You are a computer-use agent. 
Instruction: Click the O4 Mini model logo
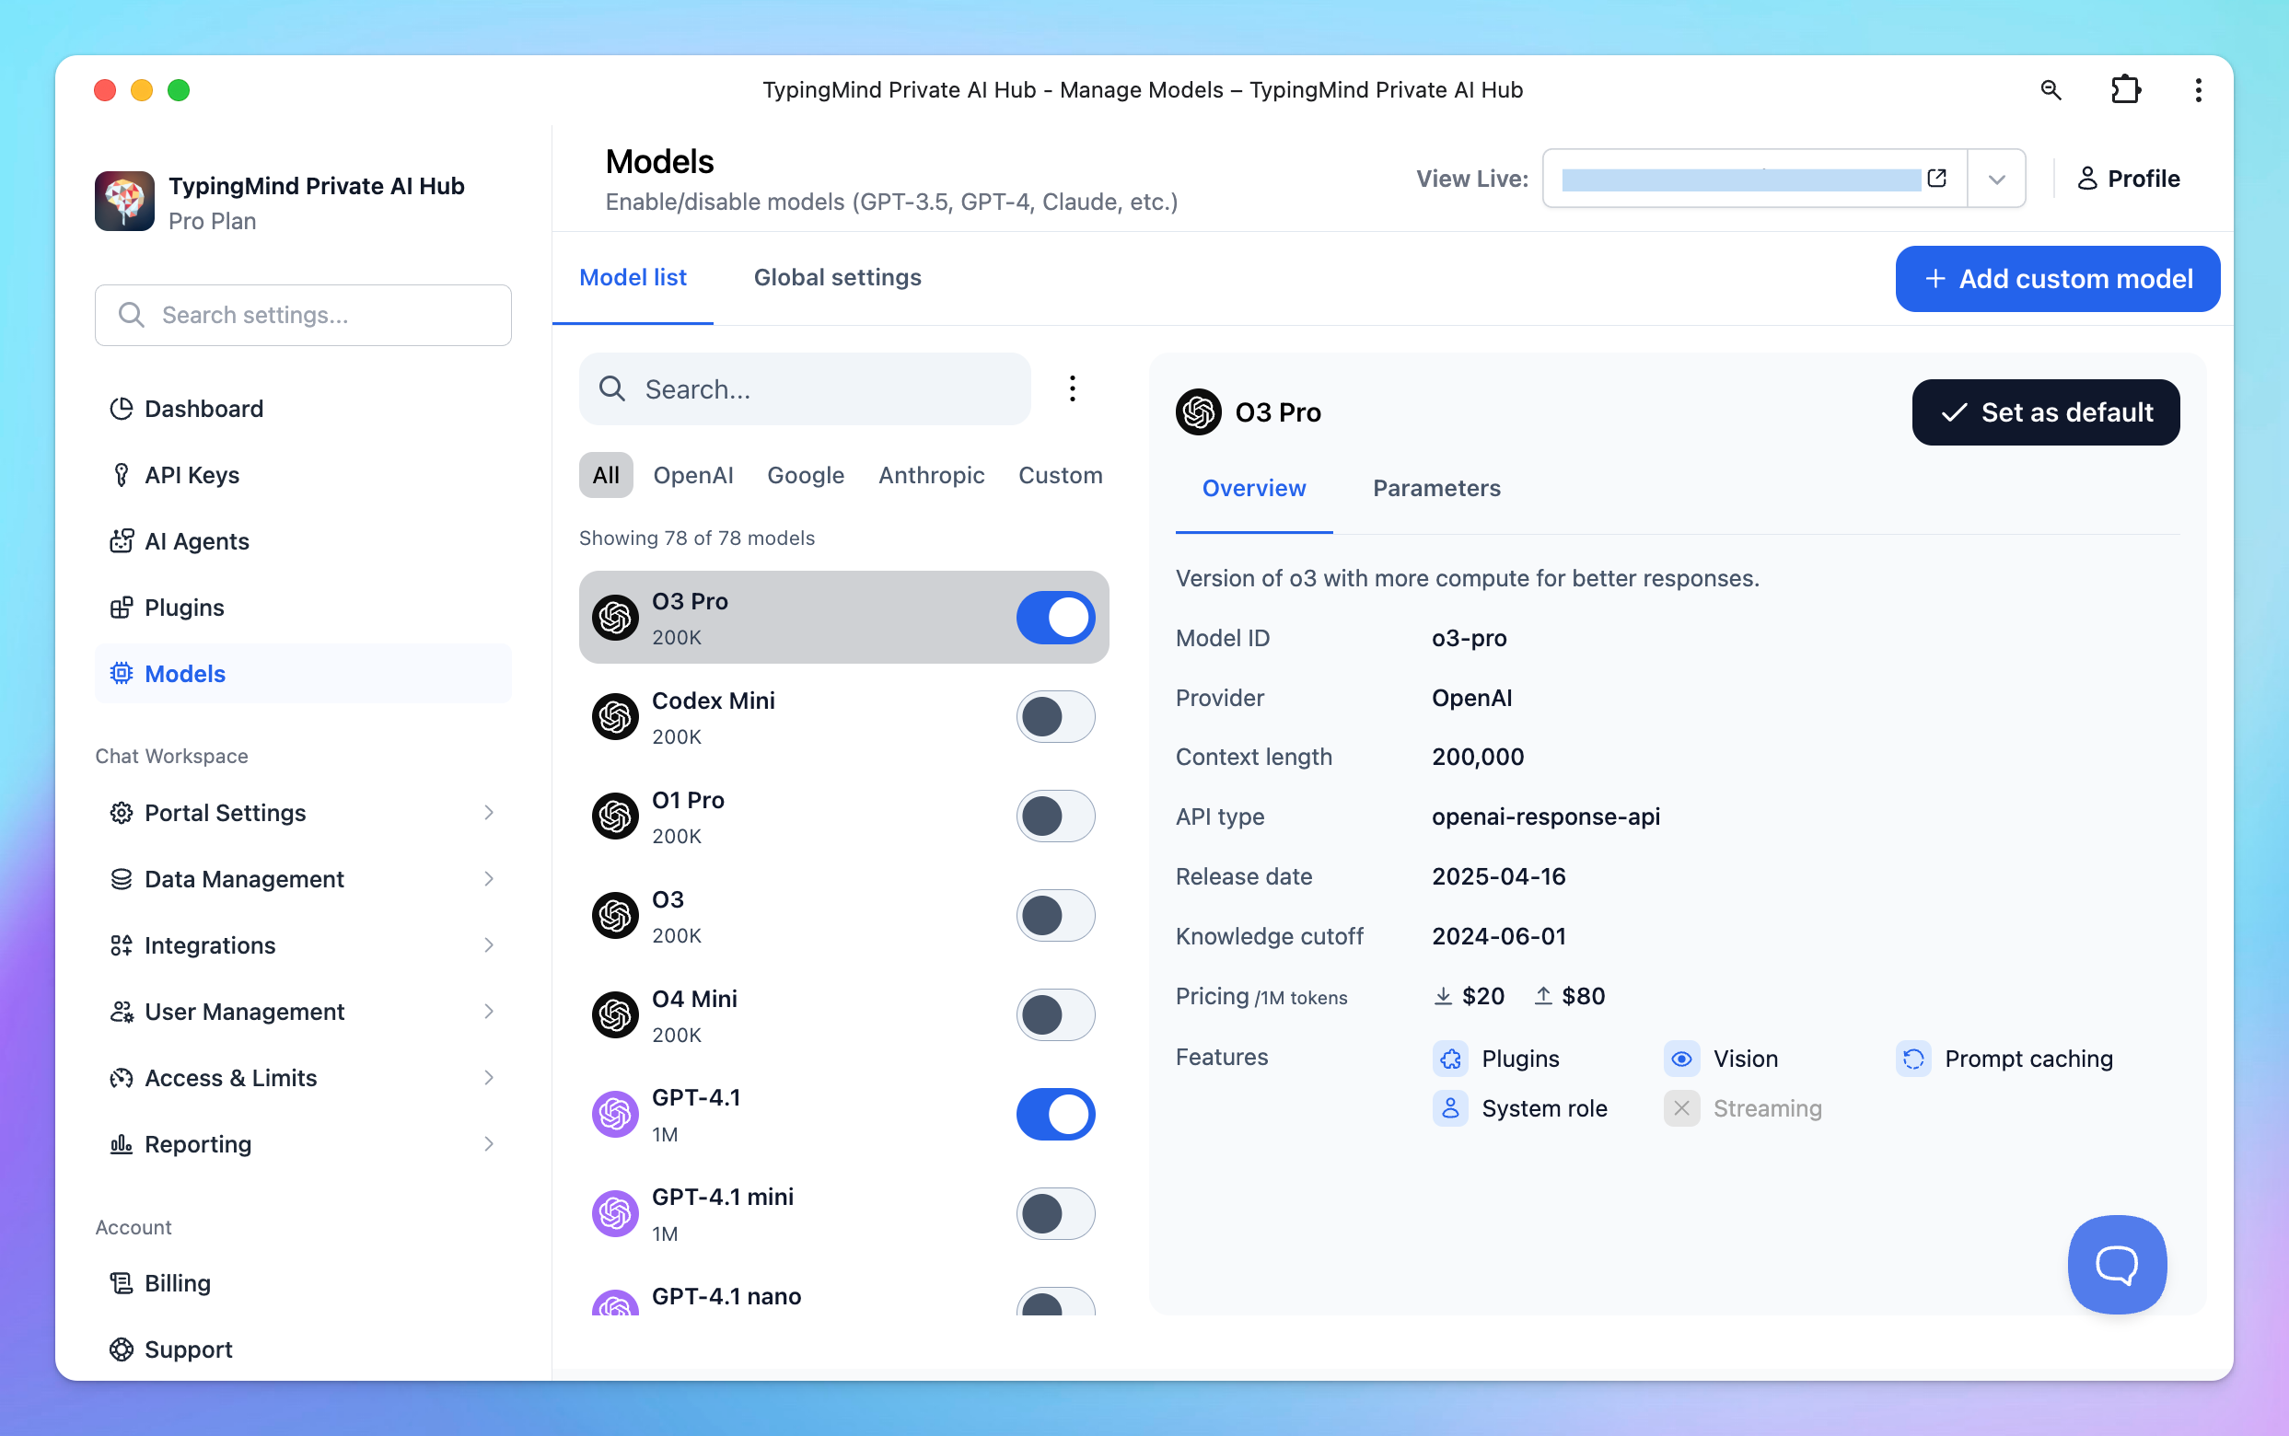pos(615,1015)
